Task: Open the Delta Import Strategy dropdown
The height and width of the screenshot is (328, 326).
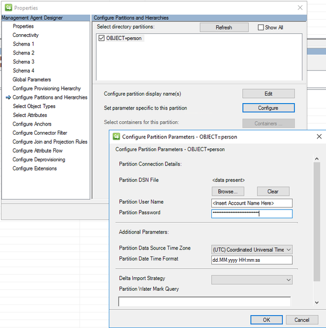Action: (x=252, y=280)
